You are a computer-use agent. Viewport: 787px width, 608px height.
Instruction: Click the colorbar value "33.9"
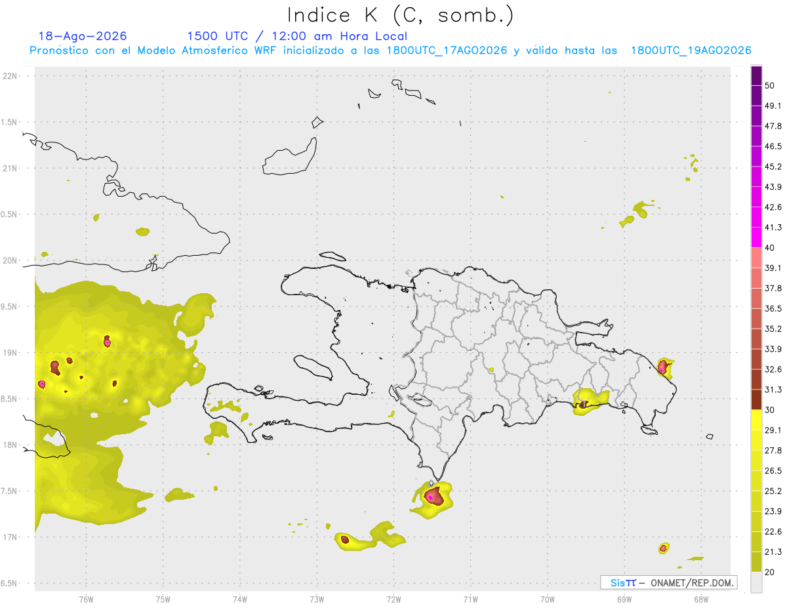(773, 349)
